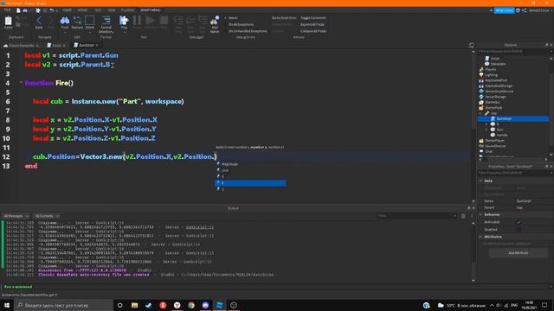Click the Output clear trash icon

463,216
